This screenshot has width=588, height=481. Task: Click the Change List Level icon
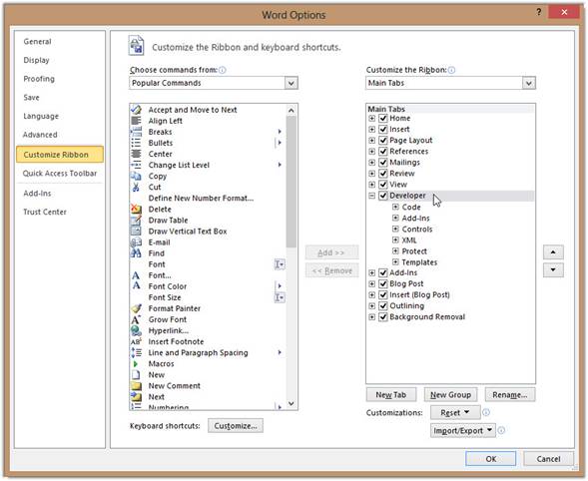[136, 165]
